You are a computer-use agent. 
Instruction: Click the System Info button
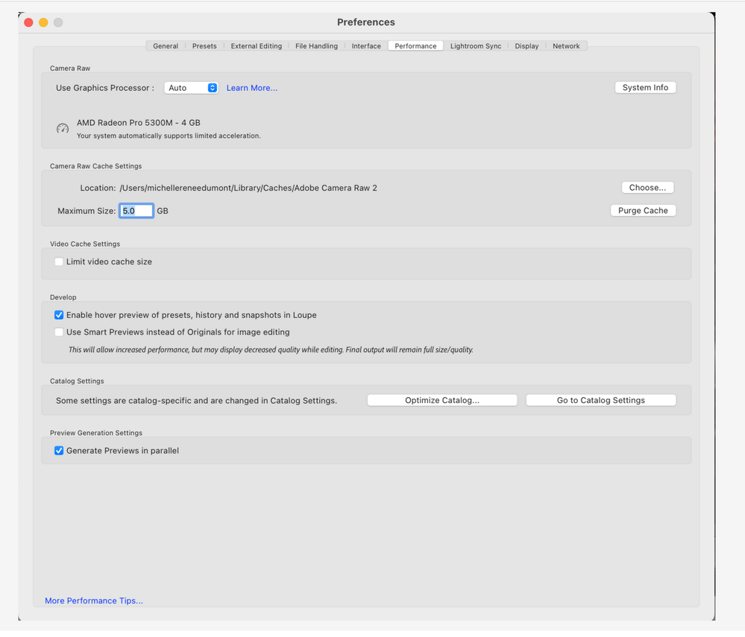pos(645,87)
